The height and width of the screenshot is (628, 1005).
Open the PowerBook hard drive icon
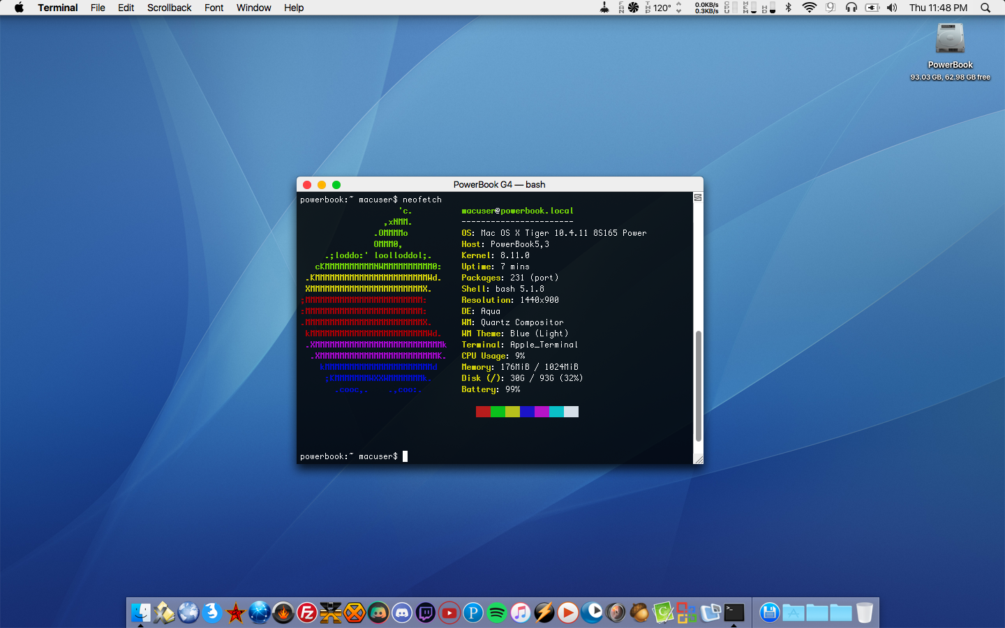point(950,39)
